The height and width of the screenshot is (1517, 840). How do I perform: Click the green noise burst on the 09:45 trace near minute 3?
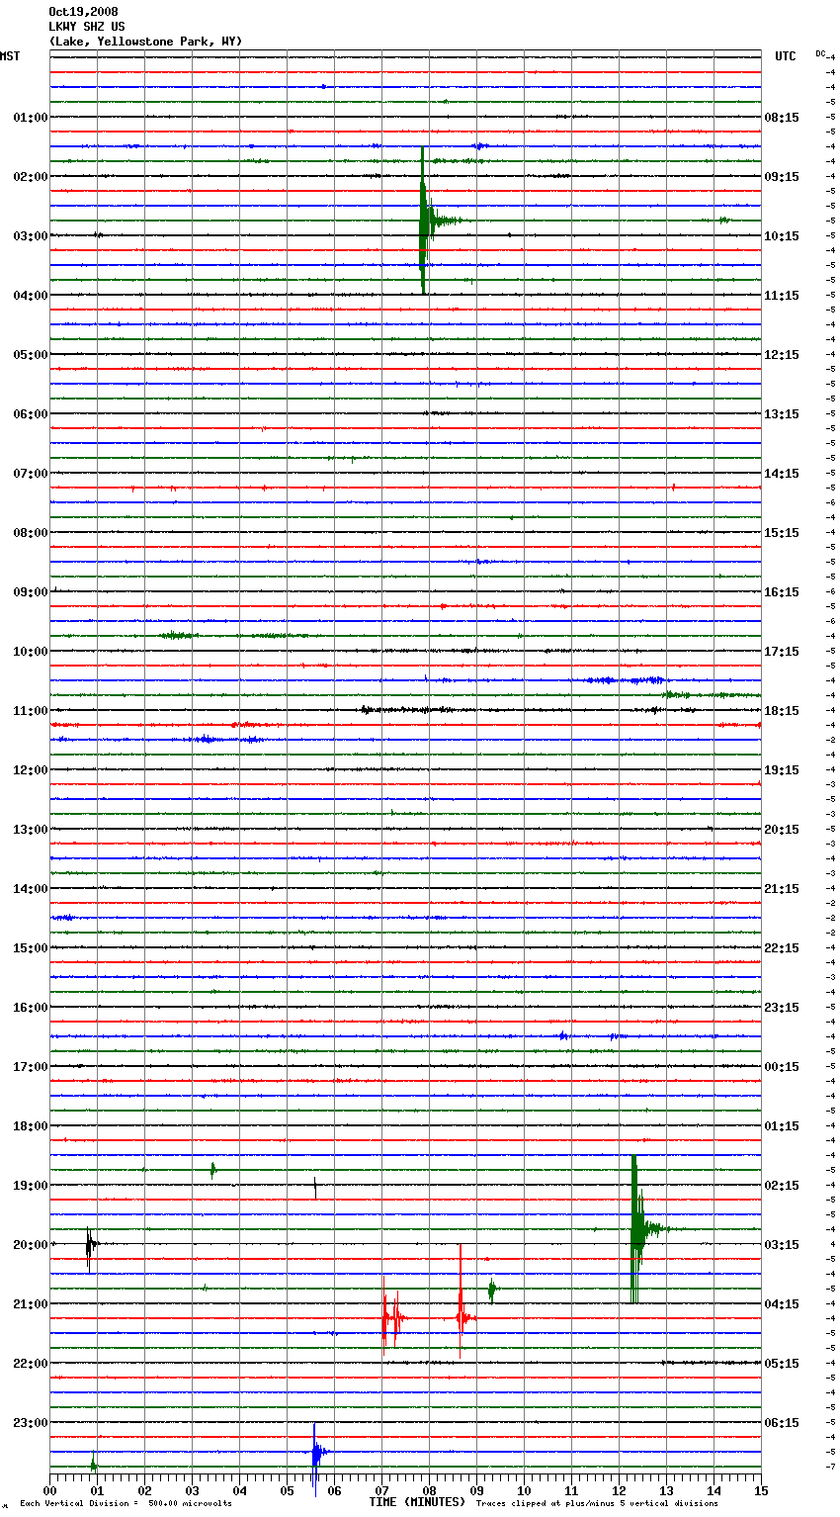click(178, 635)
